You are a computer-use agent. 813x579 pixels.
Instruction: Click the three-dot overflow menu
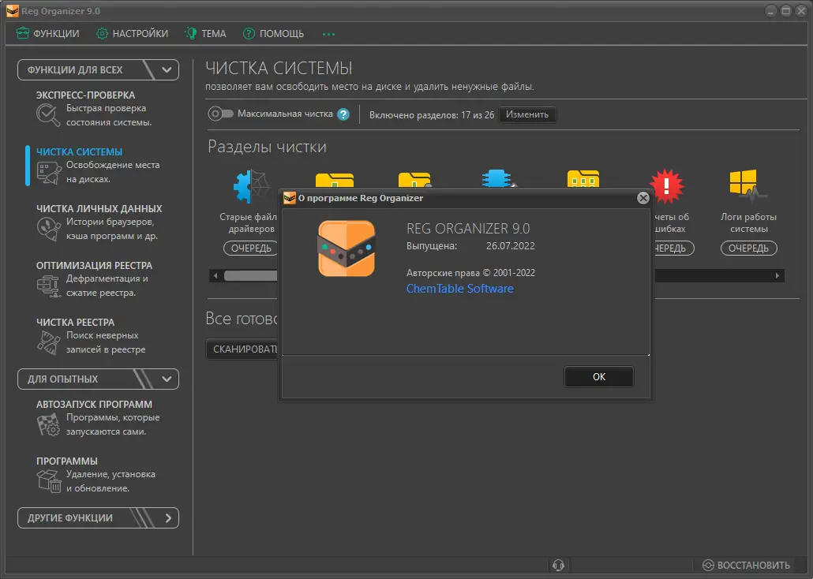pos(328,34)
